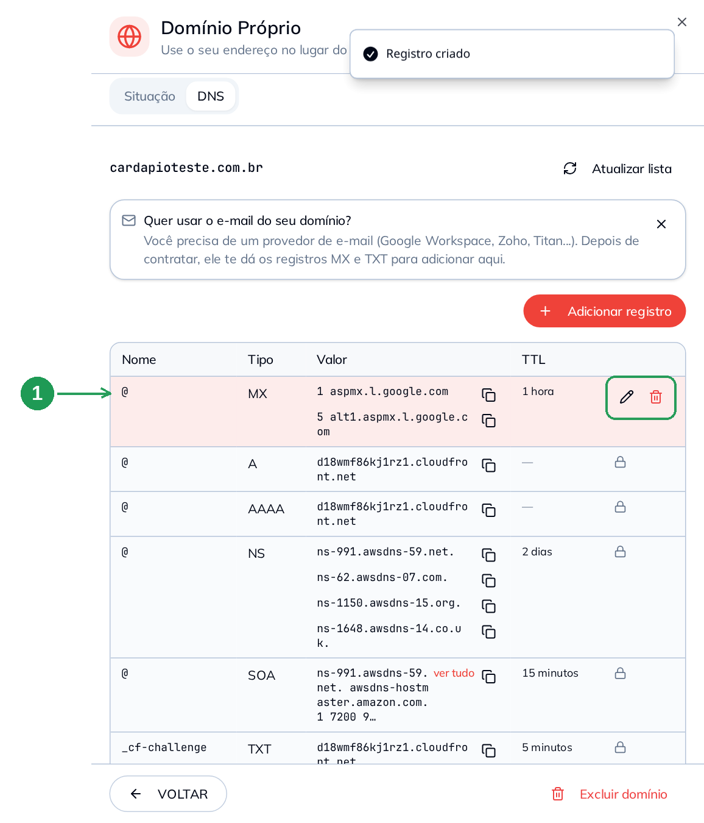This screenshot has width=704, height=823.
Task: Copy ns-991.awsdns-59.net. NS value
Action: click(x=488, y=555)
